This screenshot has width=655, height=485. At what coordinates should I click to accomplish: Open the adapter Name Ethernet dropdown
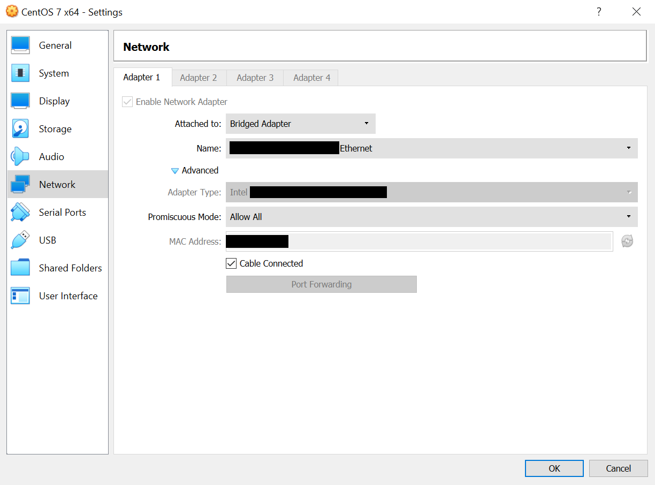click(x=432, y=148)
